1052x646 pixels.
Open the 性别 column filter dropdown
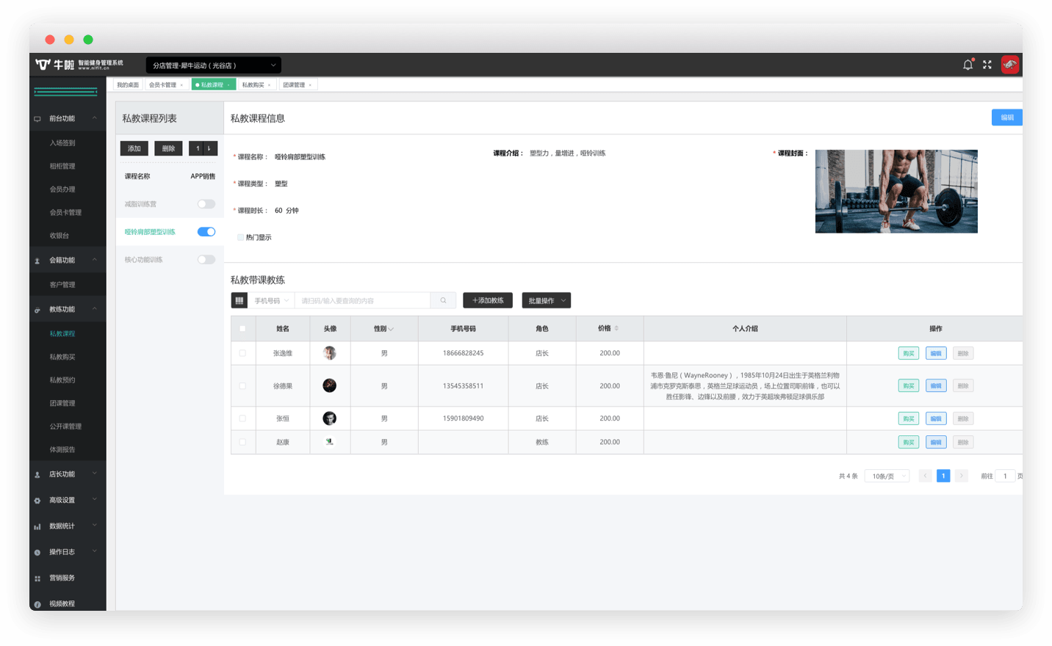tap(391, 329)
